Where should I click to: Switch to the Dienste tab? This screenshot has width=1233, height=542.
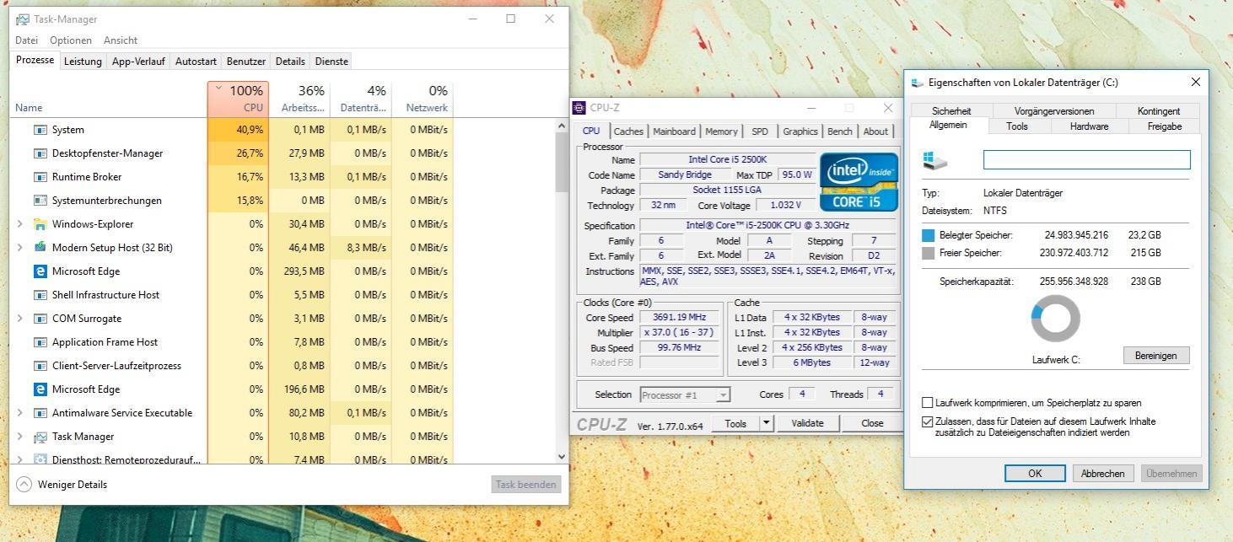click(x=331, y=62)
